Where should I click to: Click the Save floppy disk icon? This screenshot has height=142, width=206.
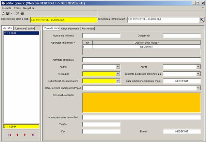8,13
